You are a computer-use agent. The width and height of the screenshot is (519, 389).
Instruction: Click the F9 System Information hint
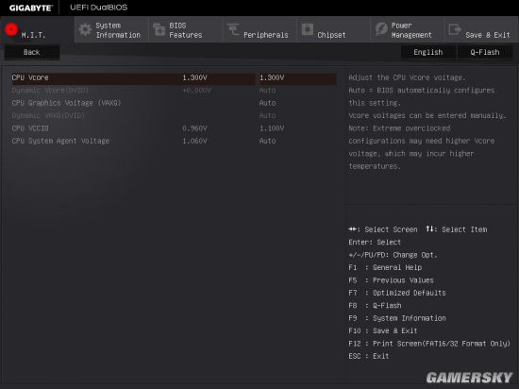pyautogui.click(x=397, y=318)
